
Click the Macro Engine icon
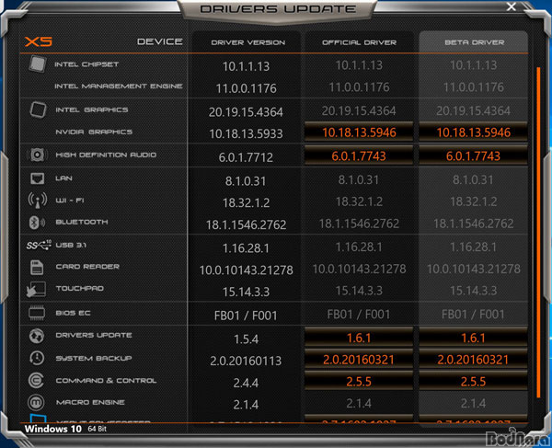click(36, 402)
